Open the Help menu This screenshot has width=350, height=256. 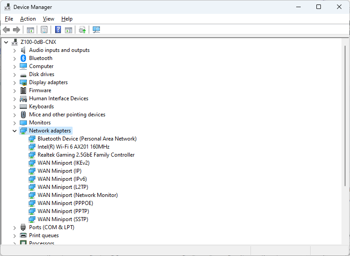pos(67,19)
